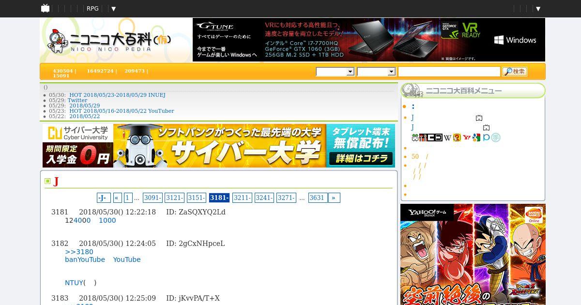Jump to comments 3091-
The height and width of the screenshot is (305, 581).
coord(153,198)
